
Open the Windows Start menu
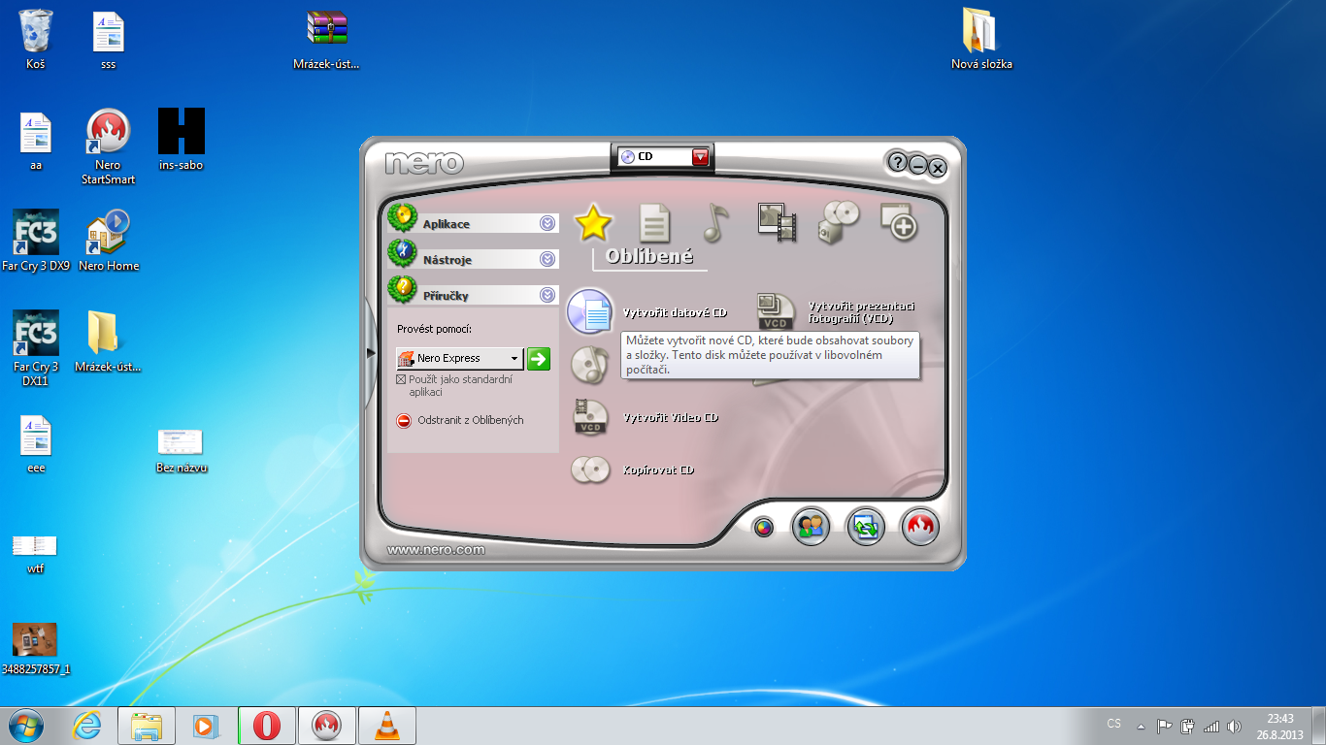(25, 726)
